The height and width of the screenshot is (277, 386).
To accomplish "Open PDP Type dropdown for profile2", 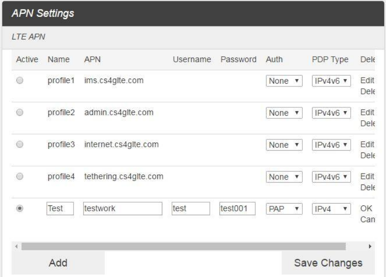I will [331, 113].
